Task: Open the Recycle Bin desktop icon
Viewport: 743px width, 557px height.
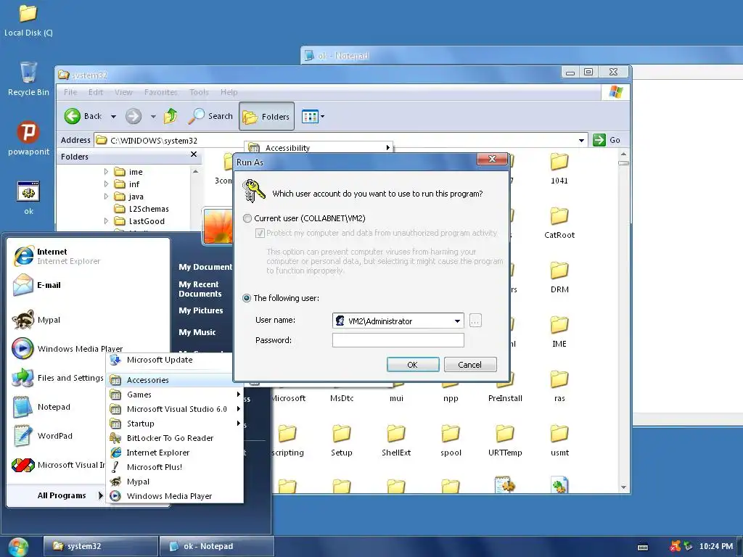Action: point(28,78)
